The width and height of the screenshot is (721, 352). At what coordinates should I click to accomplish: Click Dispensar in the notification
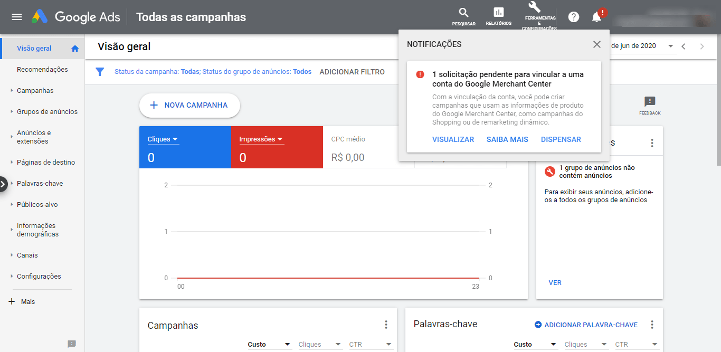[561, 140]
